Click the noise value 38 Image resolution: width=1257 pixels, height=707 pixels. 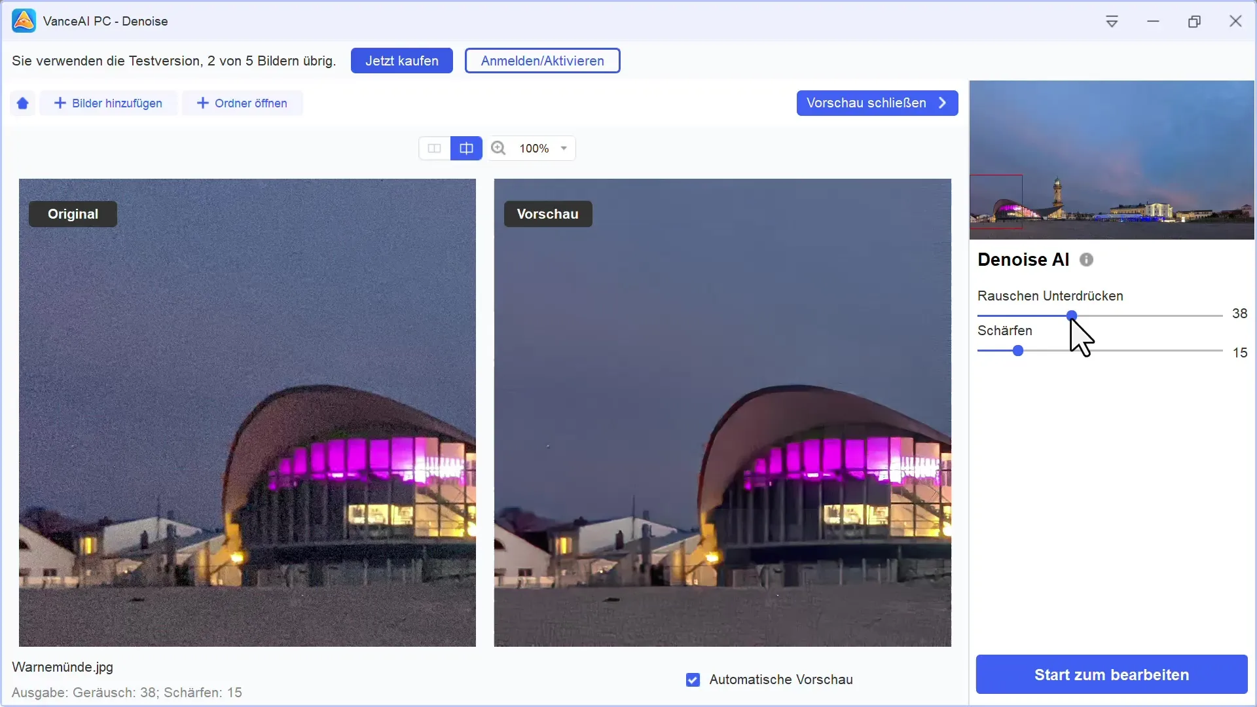coord(1239,314)
